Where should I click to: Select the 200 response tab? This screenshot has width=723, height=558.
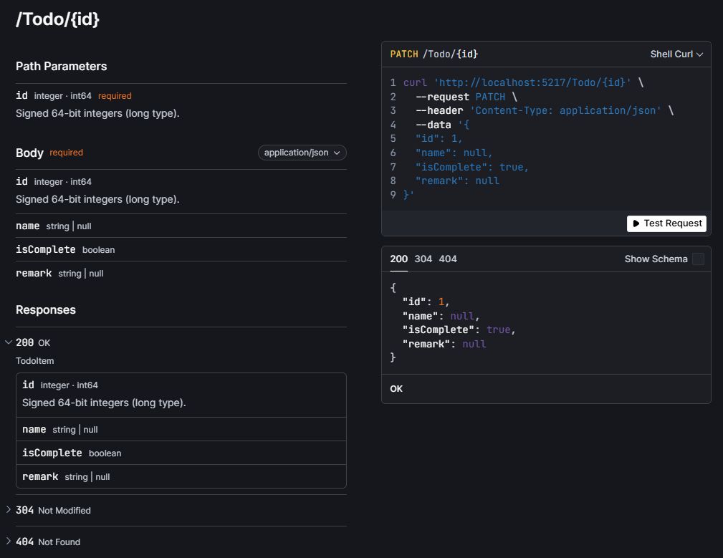pos(399,259)
